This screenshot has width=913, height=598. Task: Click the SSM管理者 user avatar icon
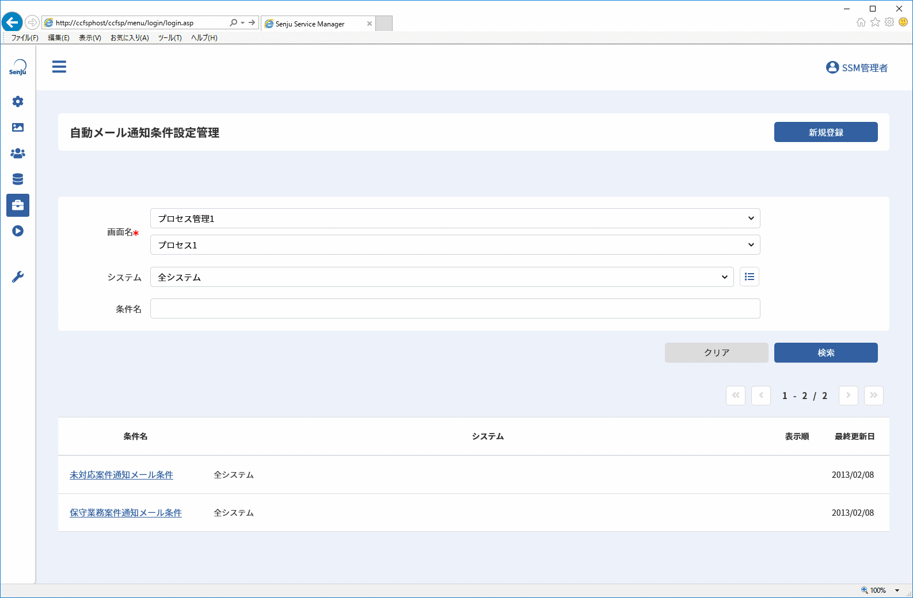click(832, 67)
